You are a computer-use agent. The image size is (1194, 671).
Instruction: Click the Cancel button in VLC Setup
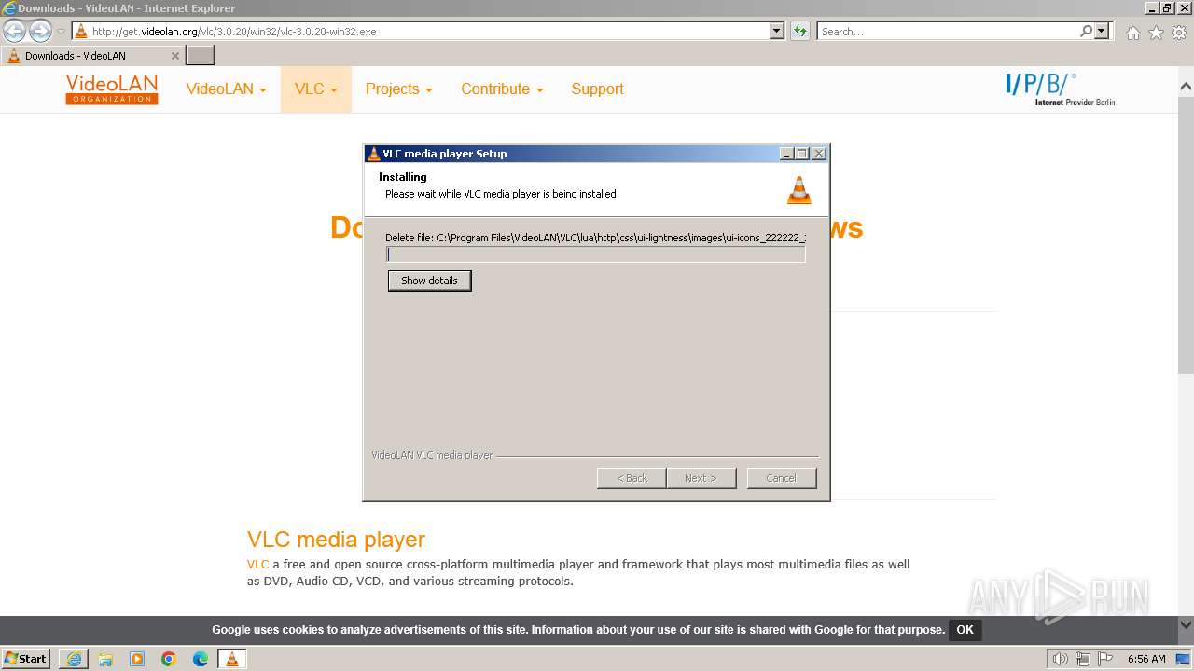pyautogui.click(x=782, y=478)
